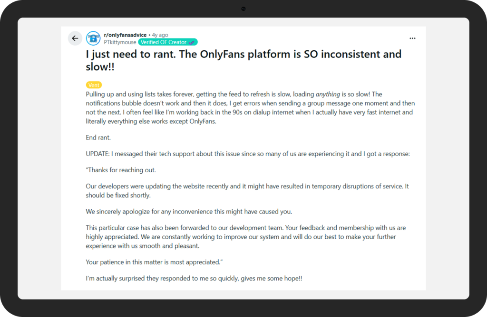Click the quoted 'Thanks for reaching out.' line
Screen dimensions: 487x317
click(121, 170)
